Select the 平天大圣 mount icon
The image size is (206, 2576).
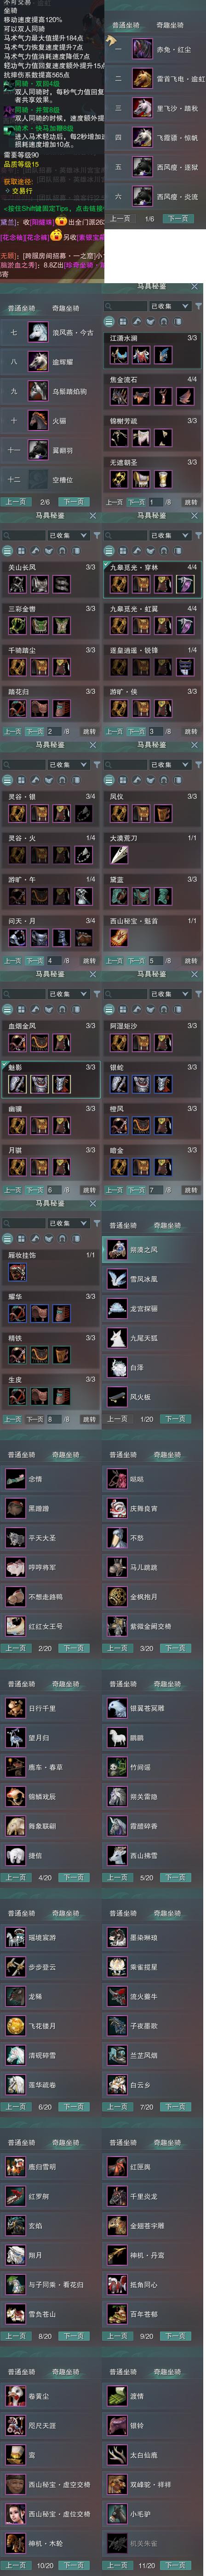(15, 1537)
